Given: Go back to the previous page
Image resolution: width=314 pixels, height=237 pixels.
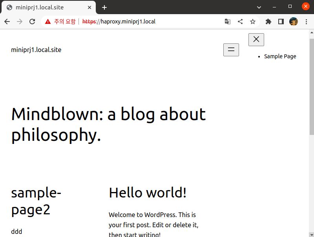Looking at the screenshot, I should tap(7, 22).
